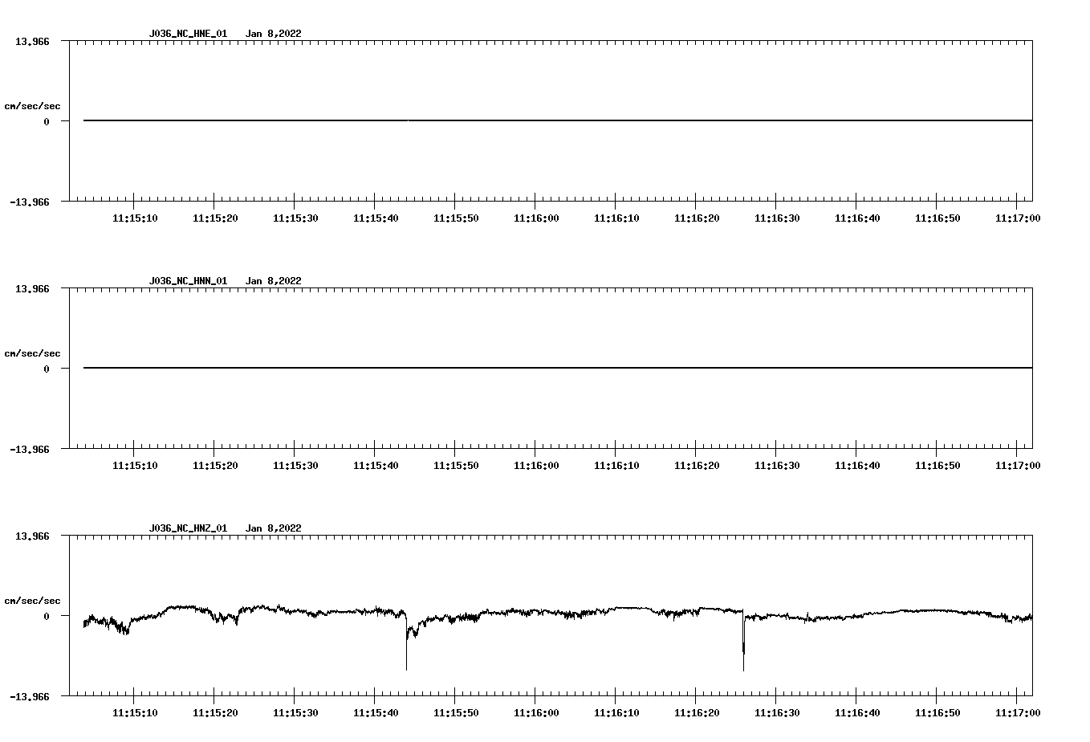Click cm/sec/sec unit label on HNE chart
Viewport: 1090px width, 742px height.
coord(32,106)
